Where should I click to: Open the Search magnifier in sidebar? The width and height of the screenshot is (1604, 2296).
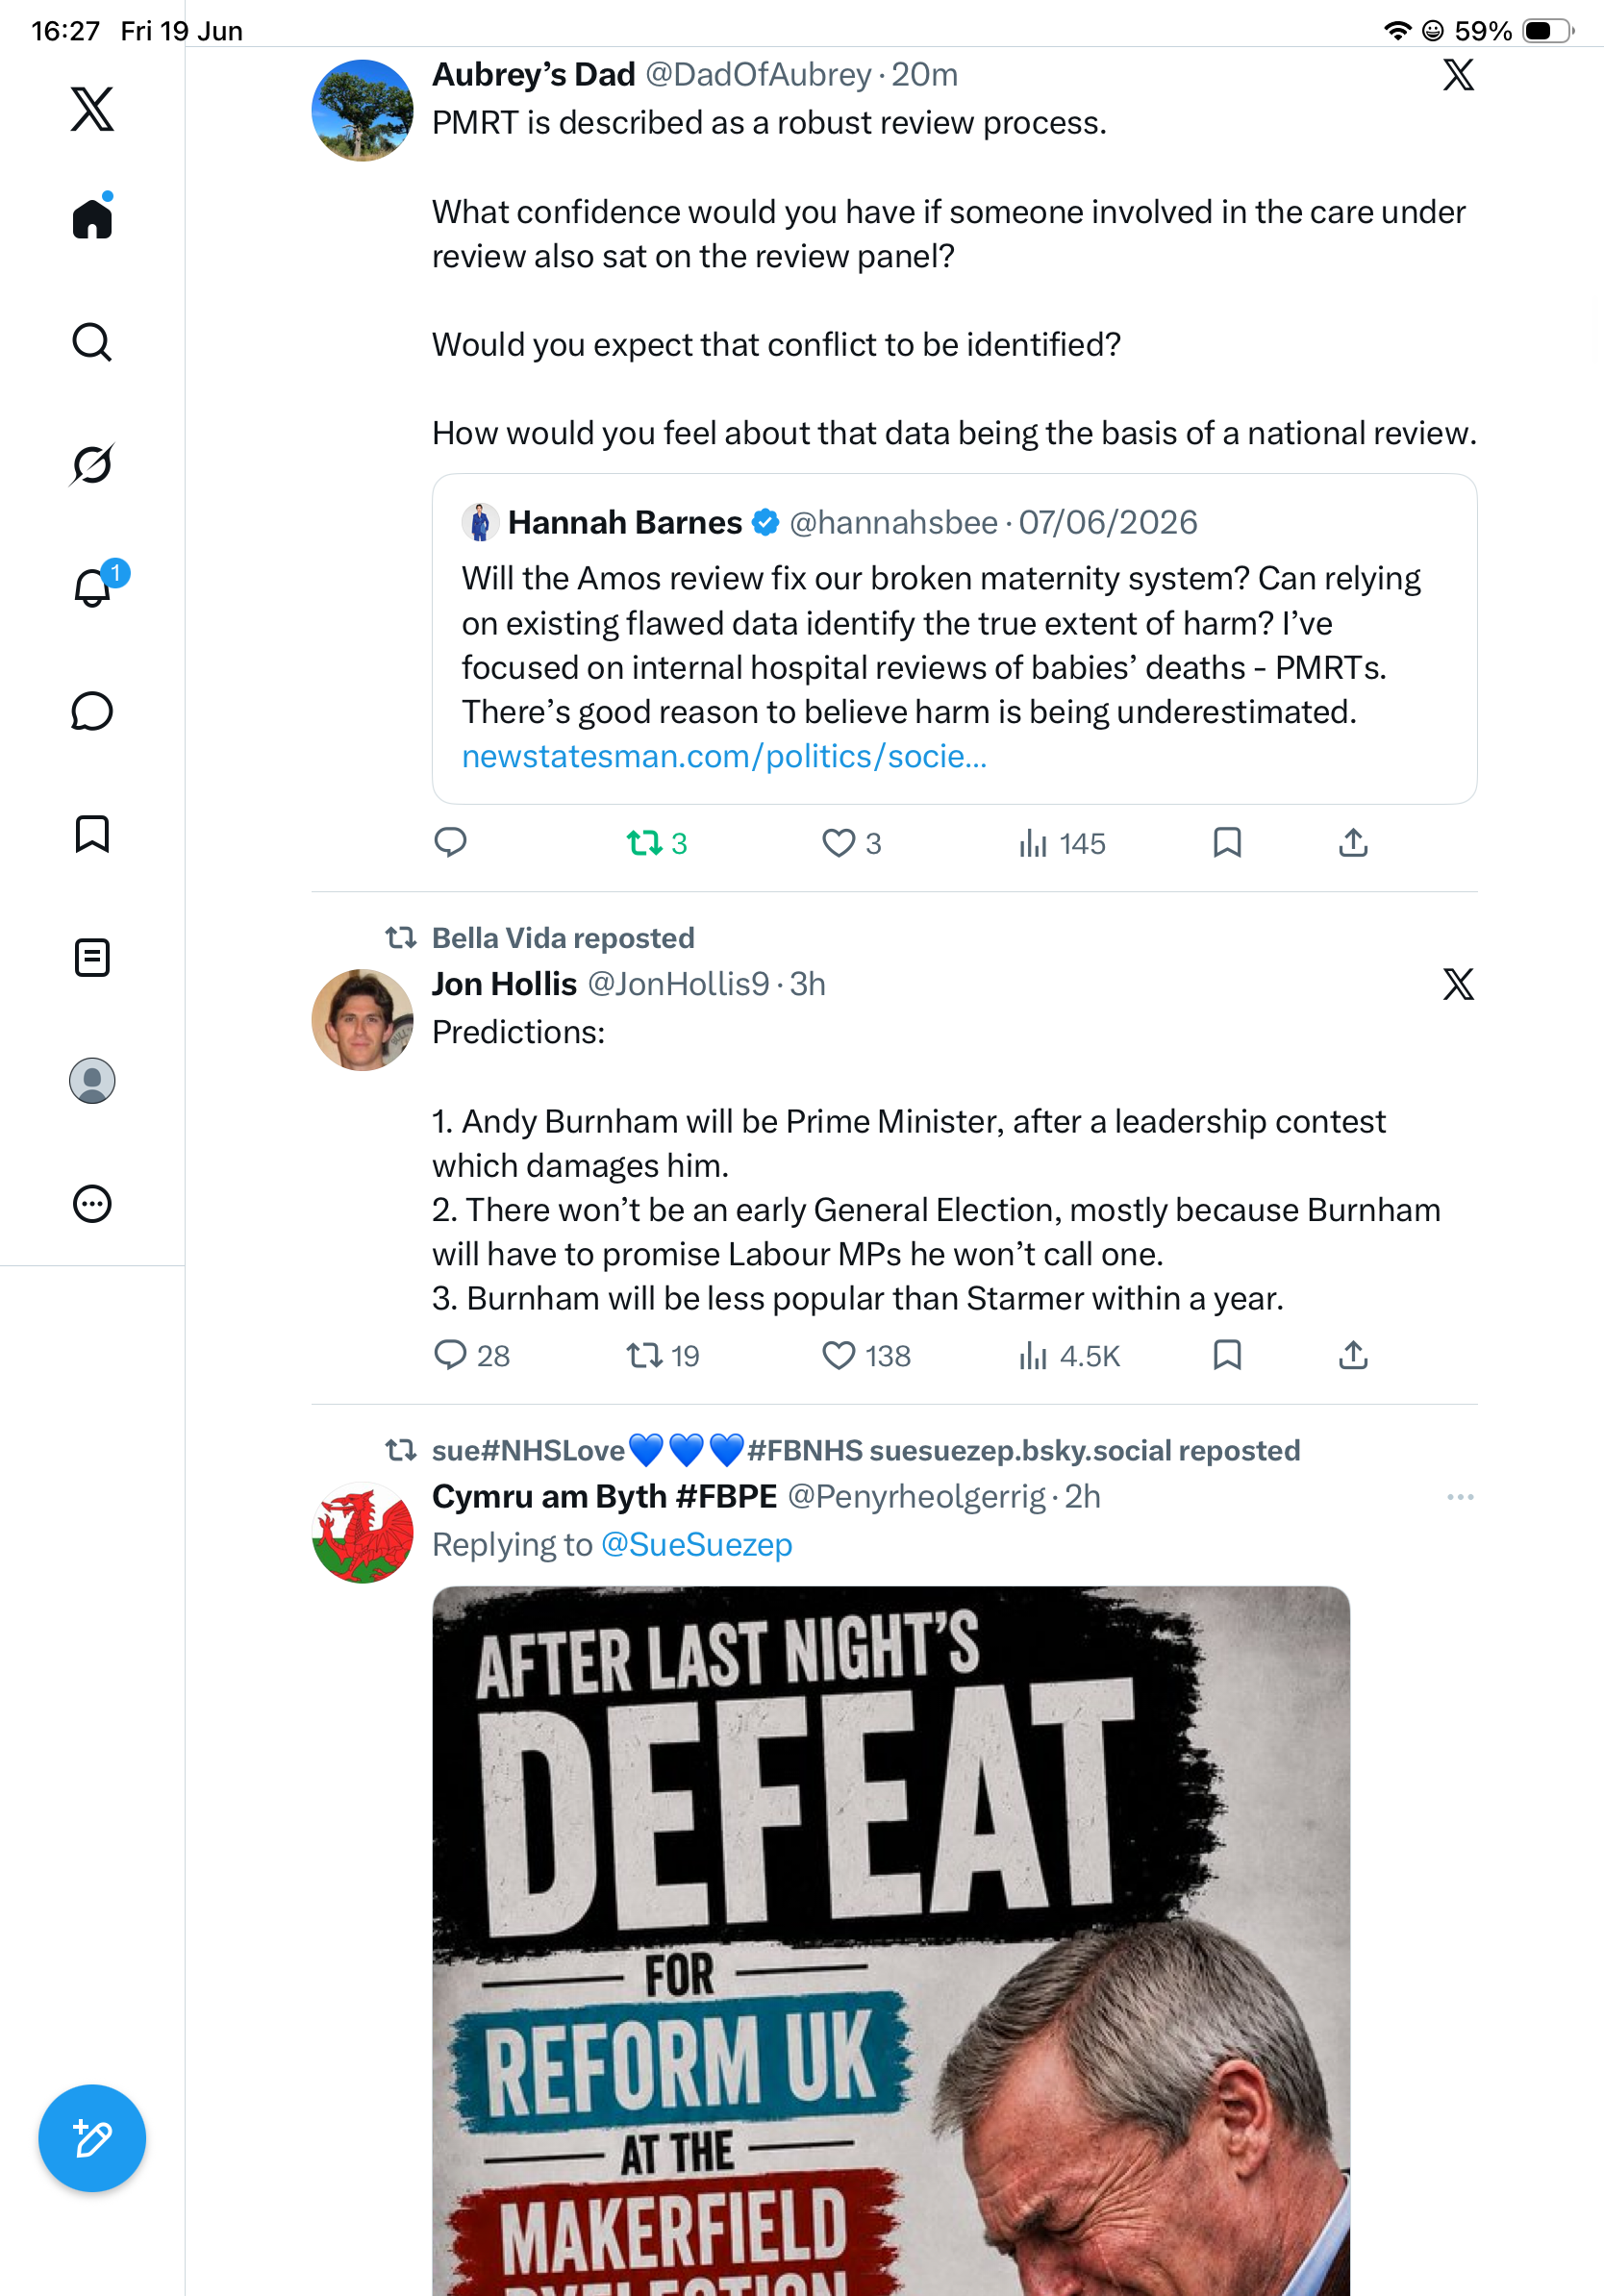(92, 342)
